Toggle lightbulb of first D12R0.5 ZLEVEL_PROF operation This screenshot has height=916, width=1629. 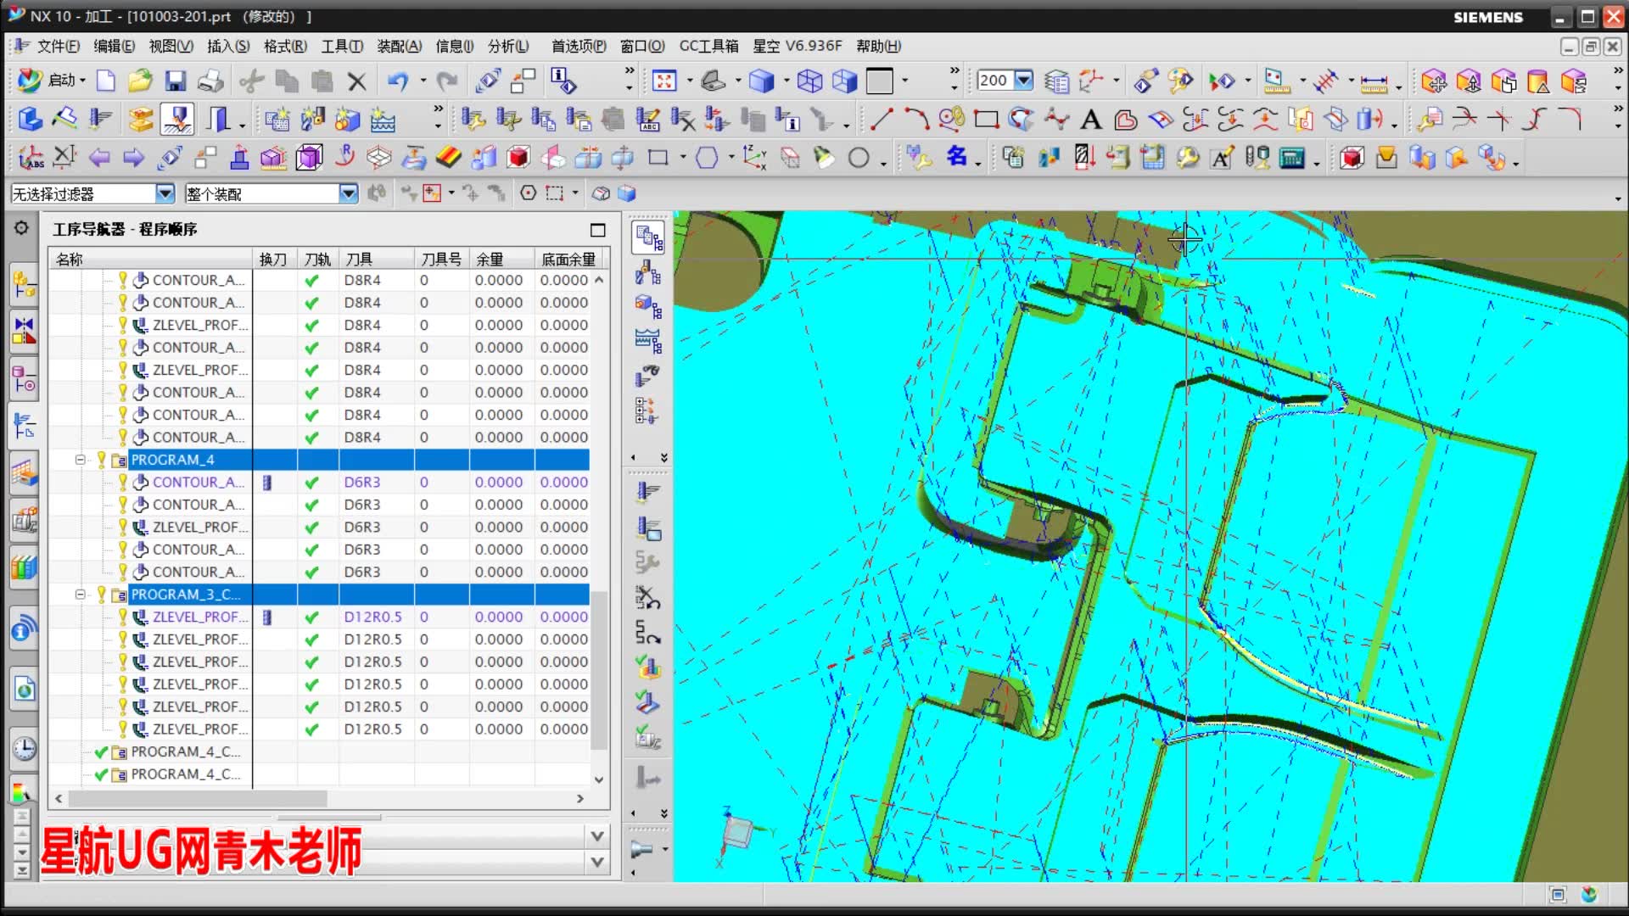coord(122,617)
